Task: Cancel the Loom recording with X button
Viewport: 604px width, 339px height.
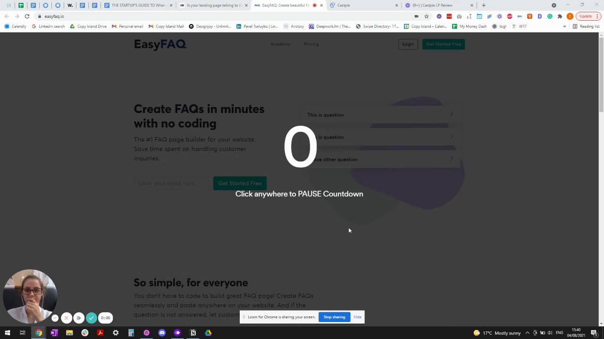Action: (67, 318)
